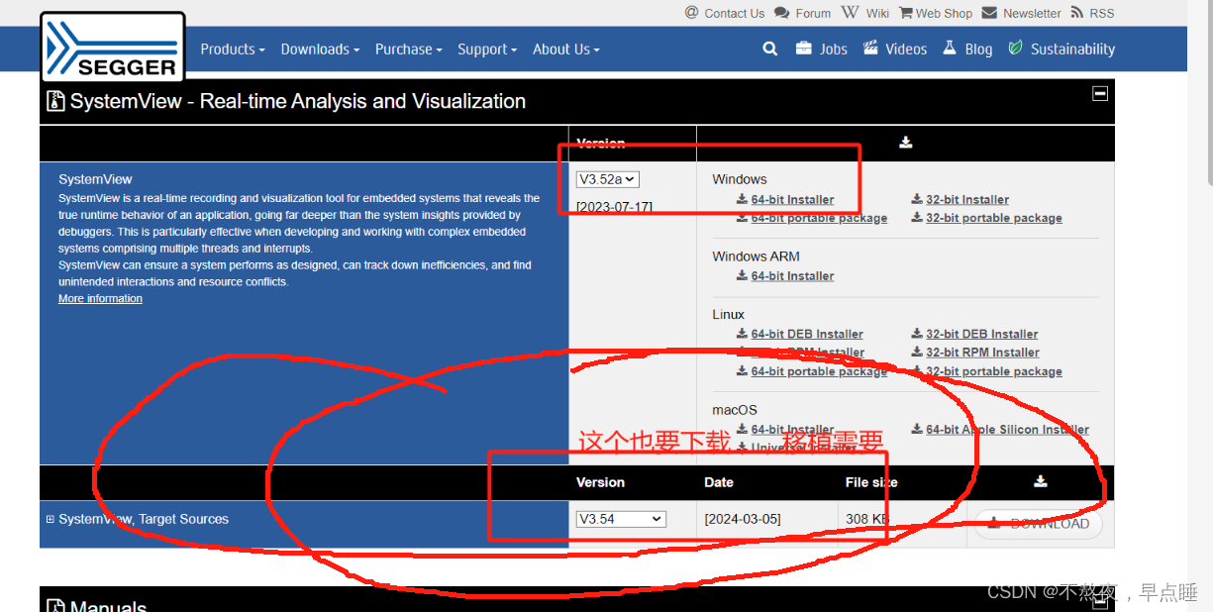The width and height of the screenshot is (1213, 612).
Task: Open the Target Sources V3.54 version dropdown
Action: (621, 519)
